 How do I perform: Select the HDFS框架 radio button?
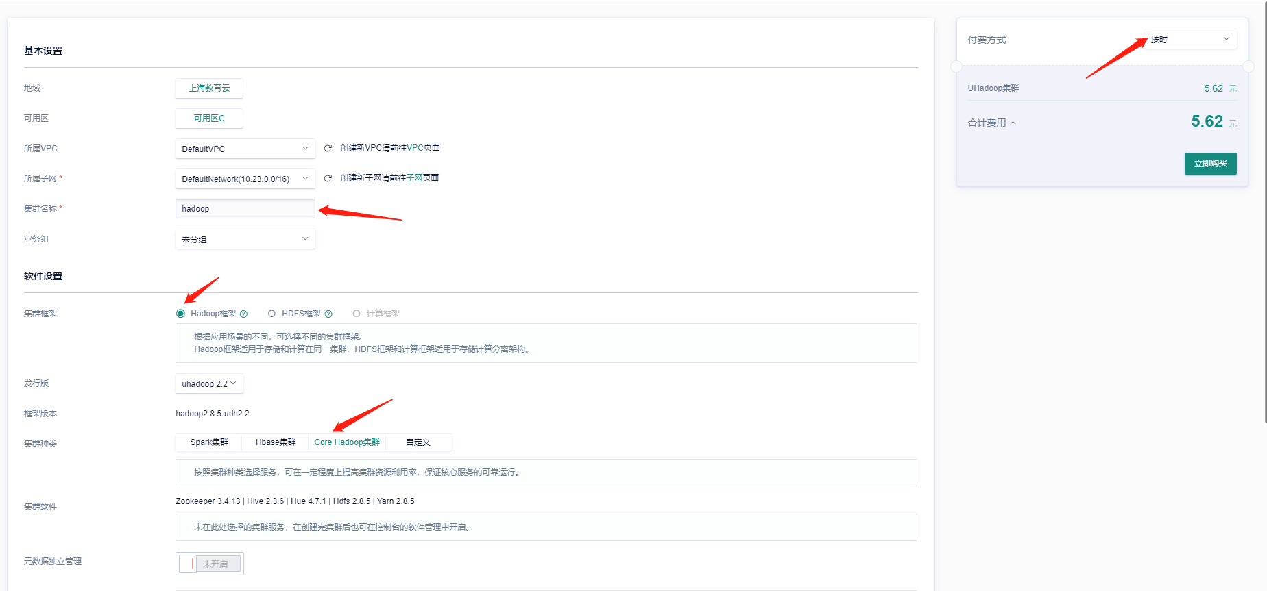pos(271,314)
